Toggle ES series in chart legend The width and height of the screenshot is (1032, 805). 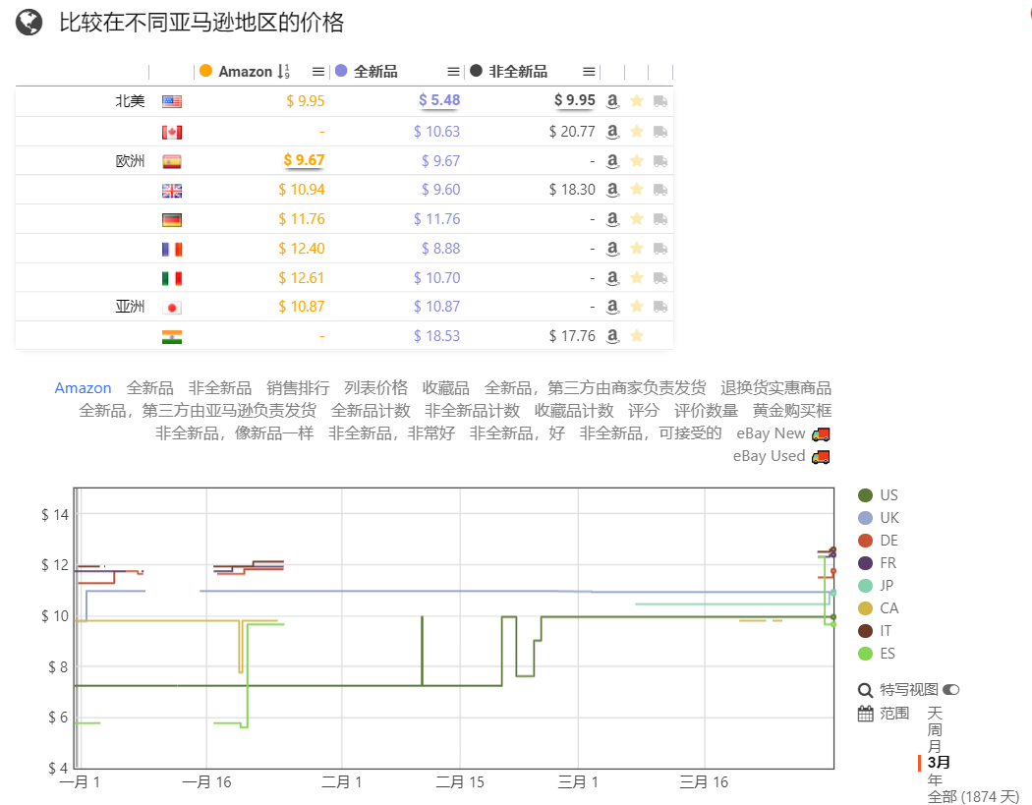877,654
